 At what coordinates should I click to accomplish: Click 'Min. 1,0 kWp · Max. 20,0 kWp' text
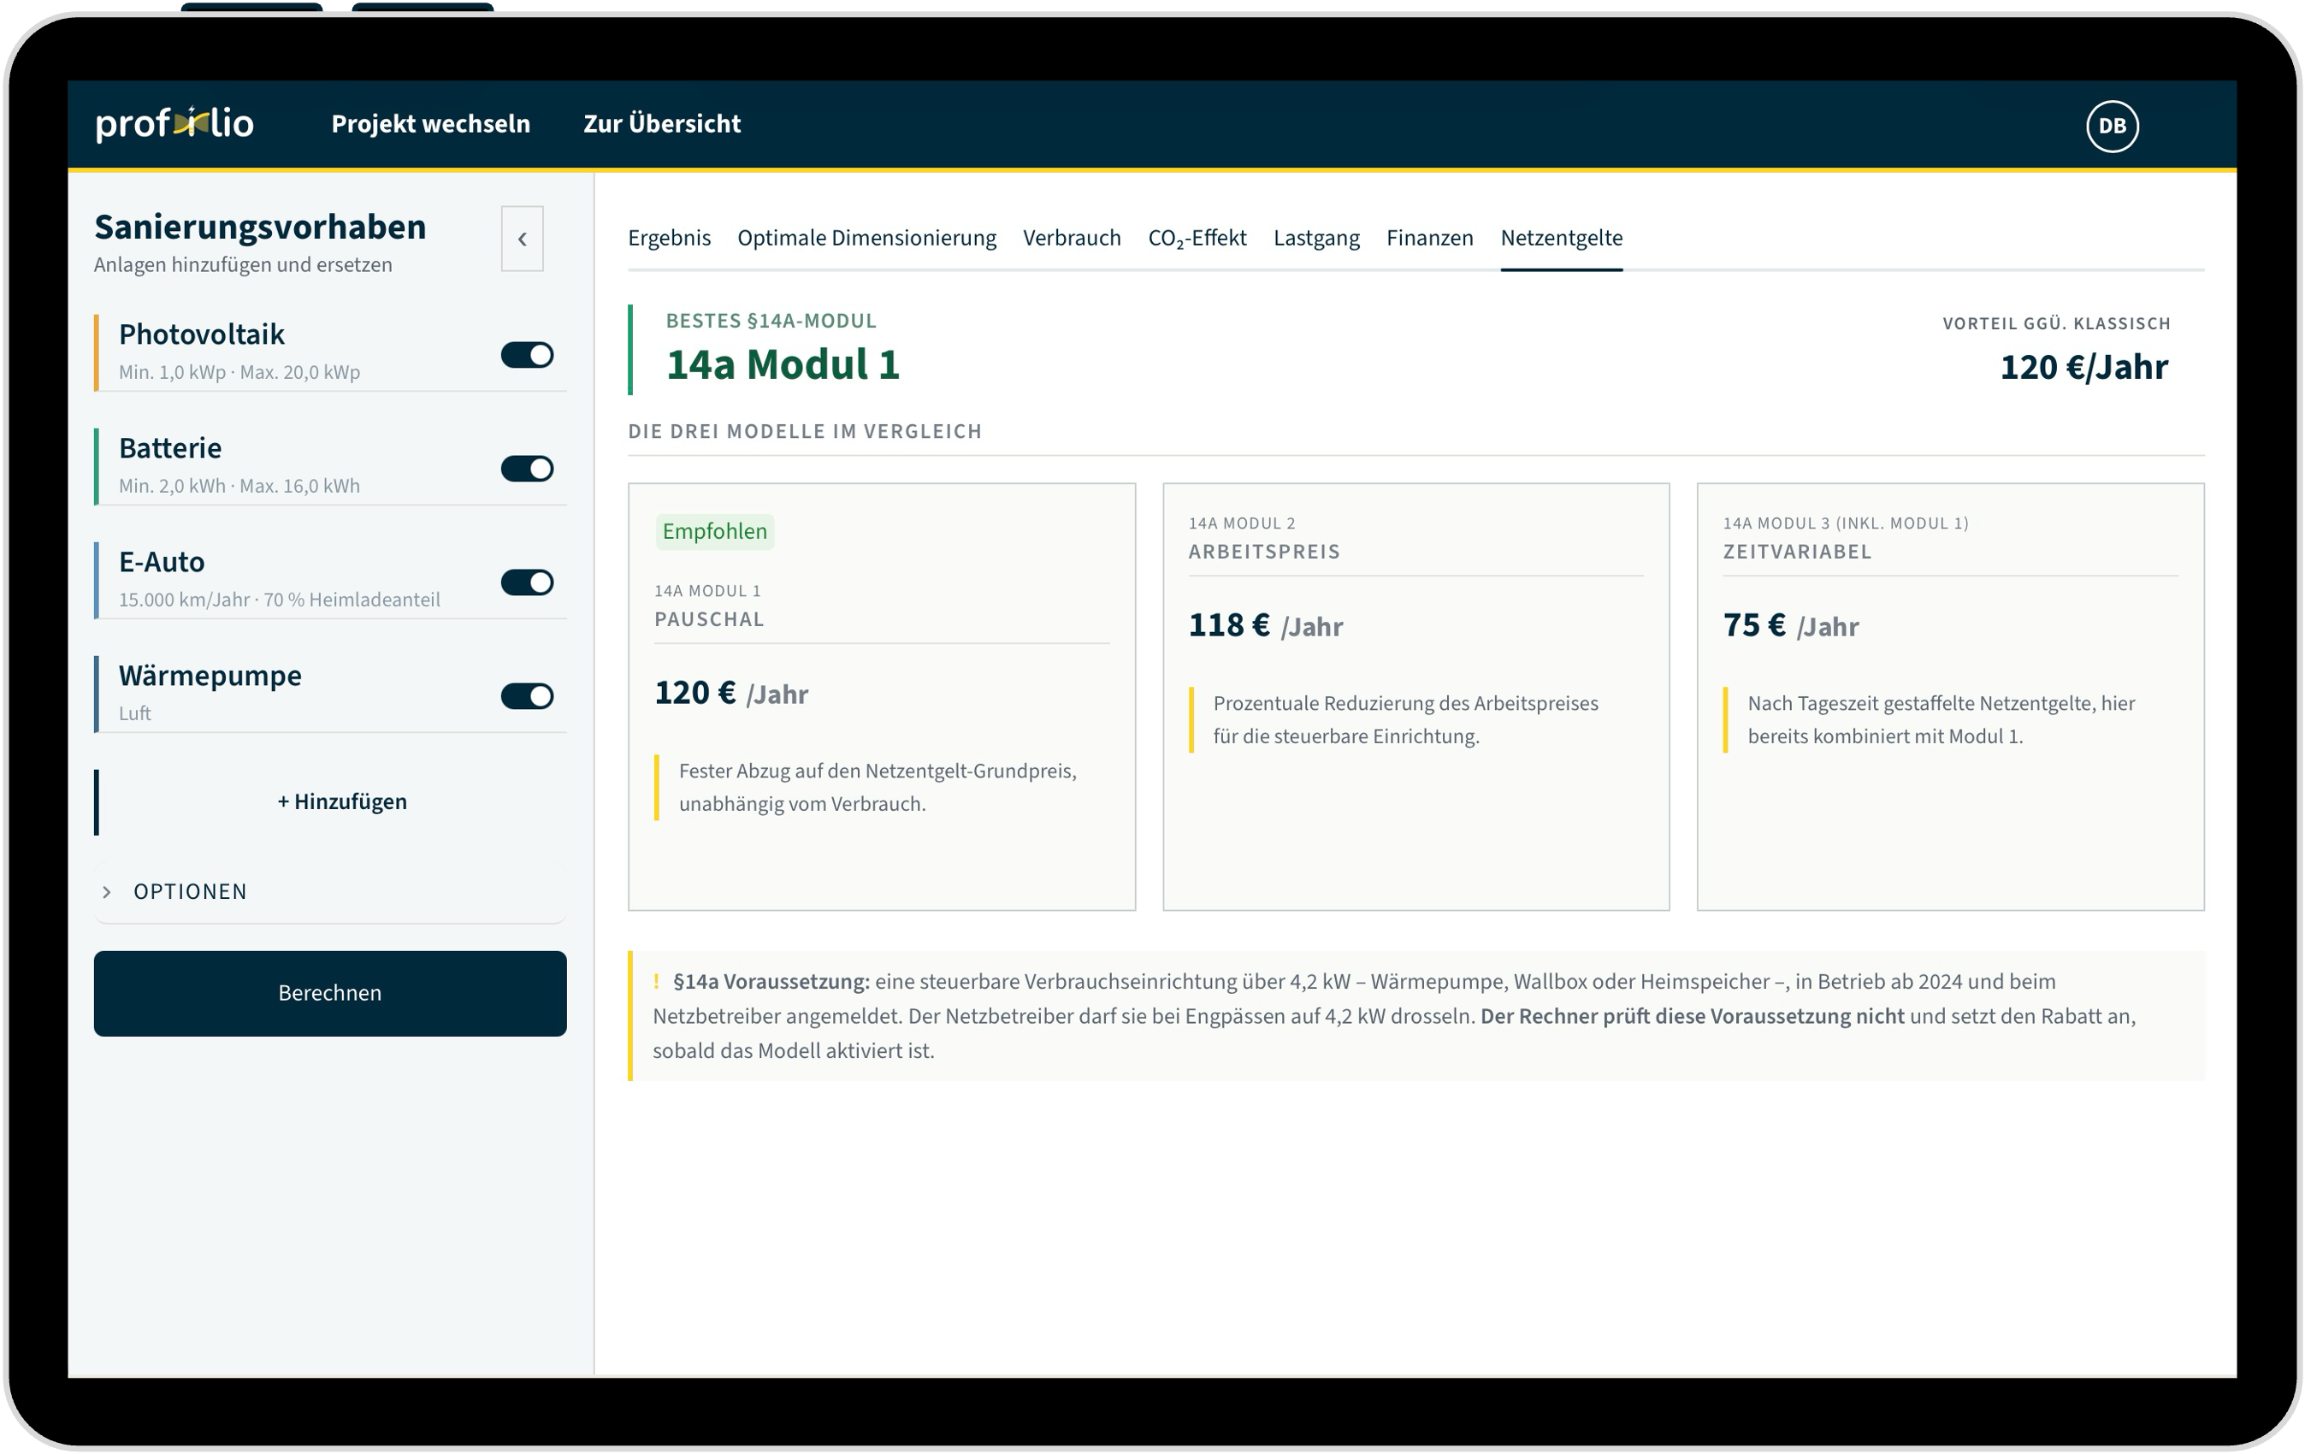click(x=239, y=372)
